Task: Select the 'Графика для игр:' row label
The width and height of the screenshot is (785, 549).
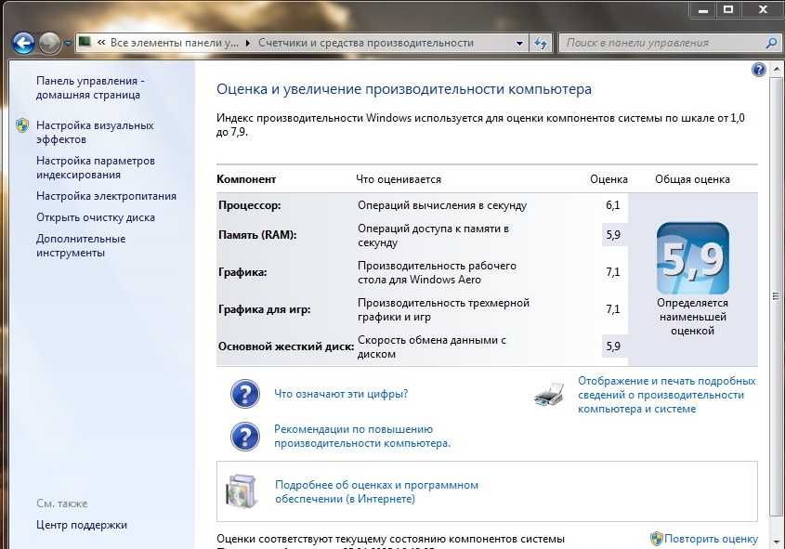Action: (265, 309)
